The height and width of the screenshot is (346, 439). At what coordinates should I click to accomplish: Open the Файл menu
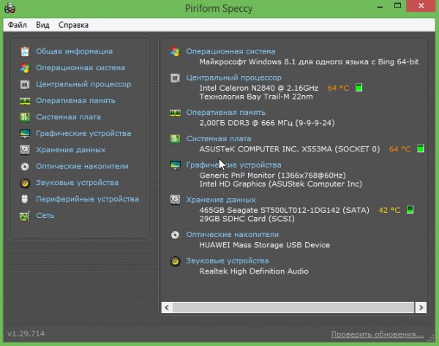pos(18,25)
